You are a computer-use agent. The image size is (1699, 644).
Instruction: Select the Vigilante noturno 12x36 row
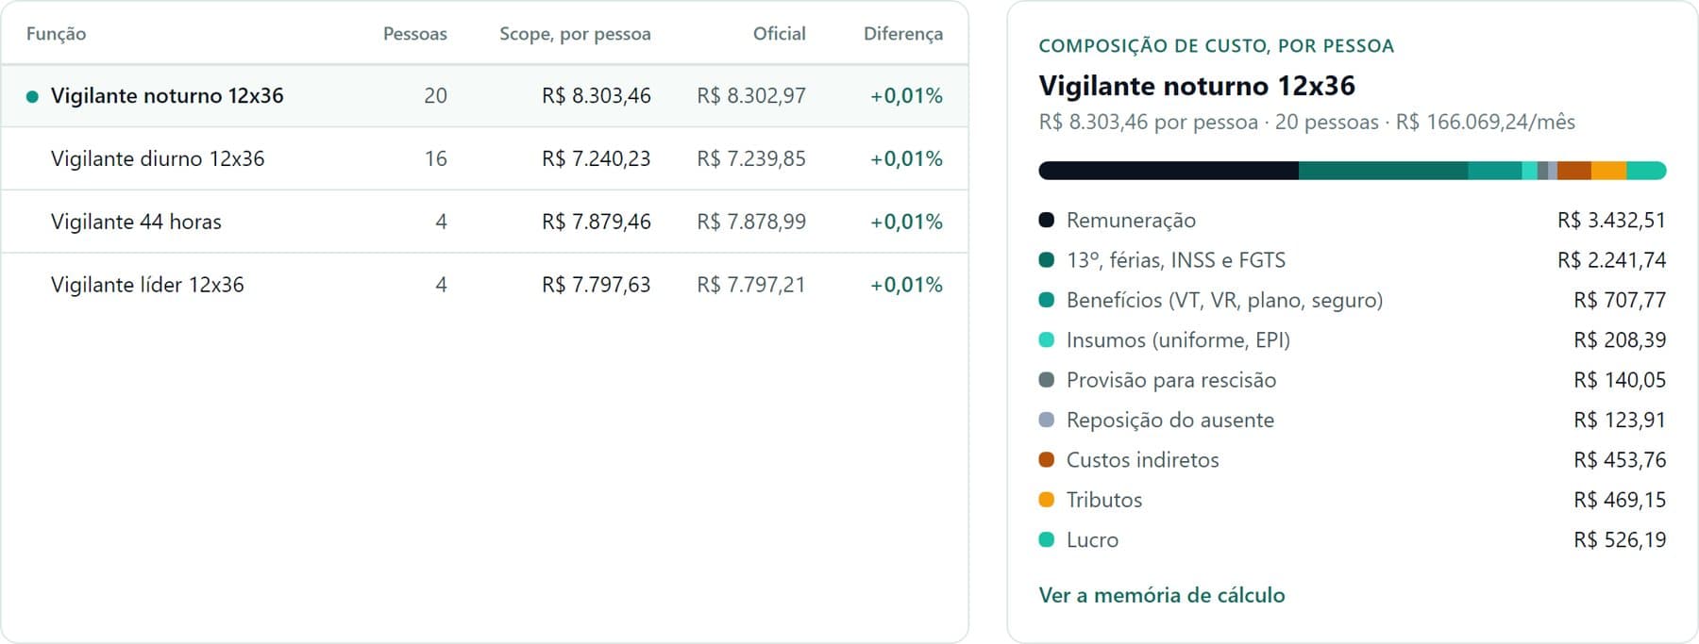click(x=484, y=95)
